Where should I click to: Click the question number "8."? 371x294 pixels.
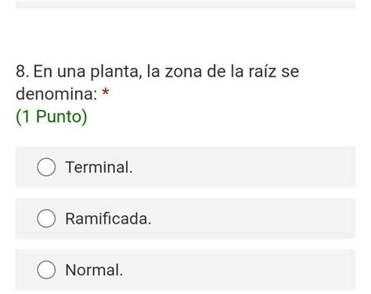coord(23,71)
